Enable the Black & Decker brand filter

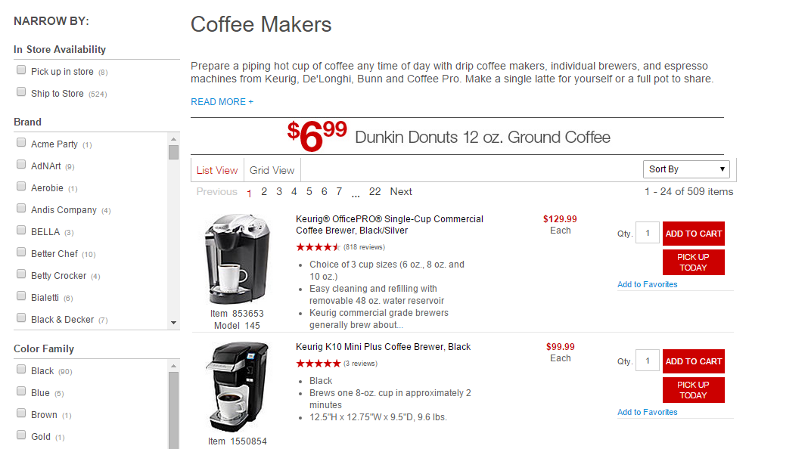pos(21,317)
